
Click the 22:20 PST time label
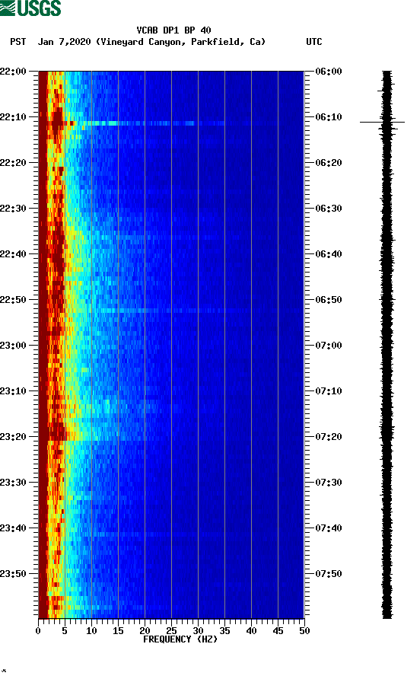click(13, 163)
